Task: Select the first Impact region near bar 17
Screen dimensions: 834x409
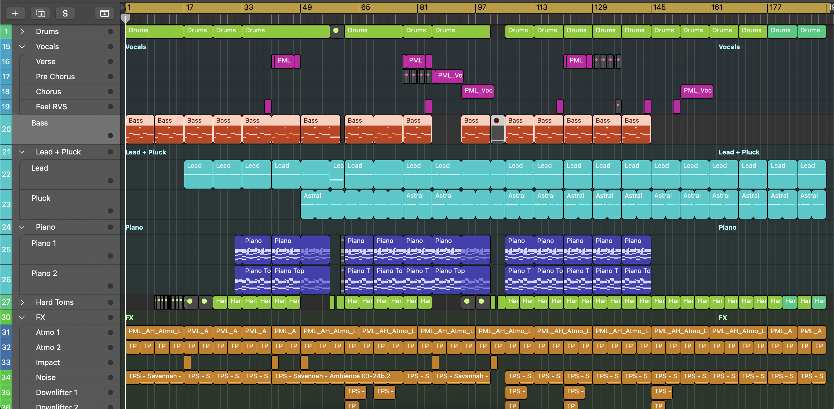Action: (x=187, y=362)
